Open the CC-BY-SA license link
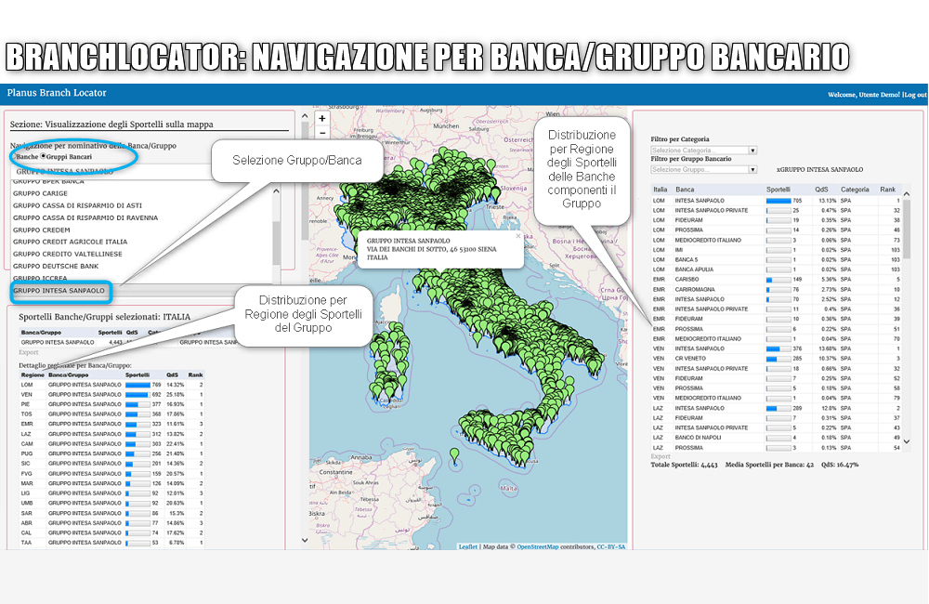This screenshot has height=604, width=929. [611, 546]
